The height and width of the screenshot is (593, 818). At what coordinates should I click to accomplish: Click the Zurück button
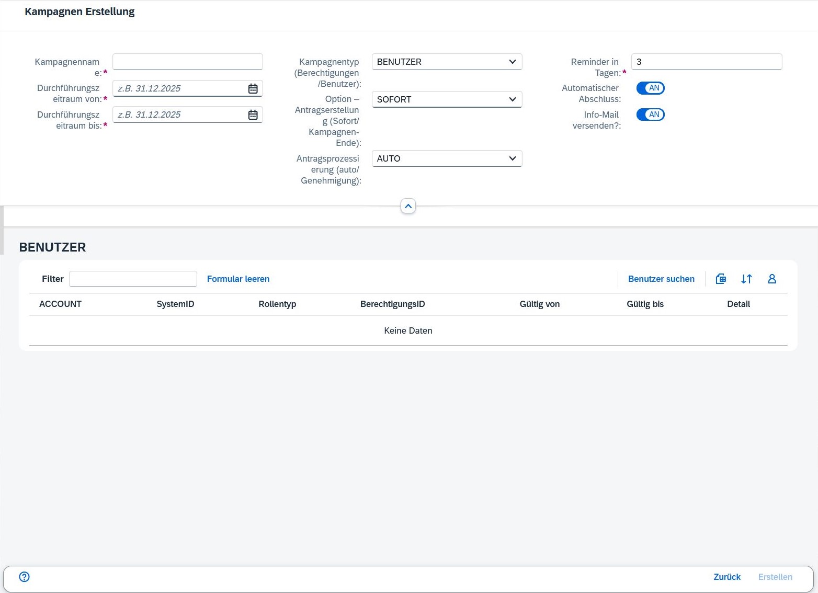pyautogui.click(x=726, y=577)
